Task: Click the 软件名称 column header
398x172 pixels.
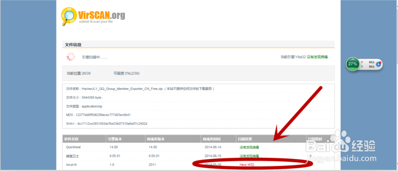Action: [71, 139]
